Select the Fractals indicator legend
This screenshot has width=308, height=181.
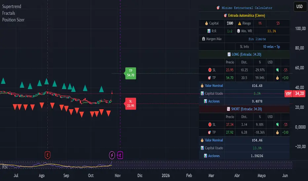(x=9, y=13)
